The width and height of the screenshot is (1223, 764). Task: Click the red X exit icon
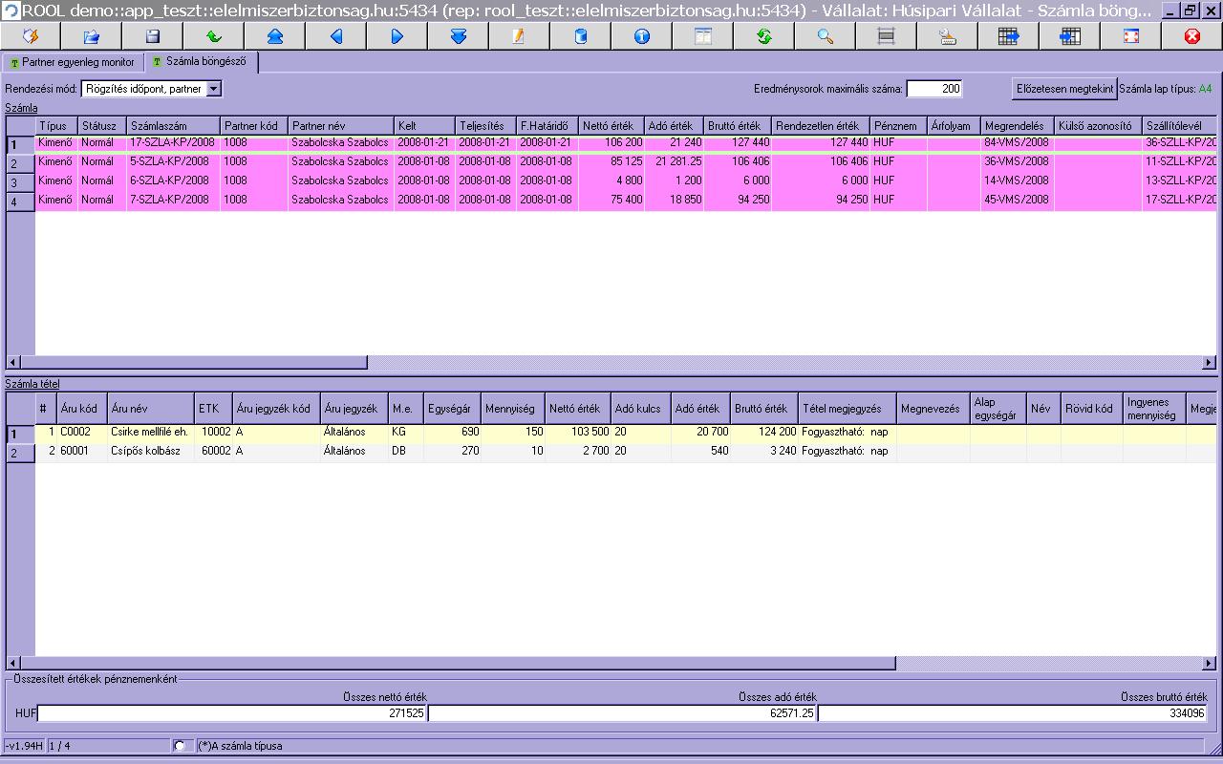point(1191,36)
